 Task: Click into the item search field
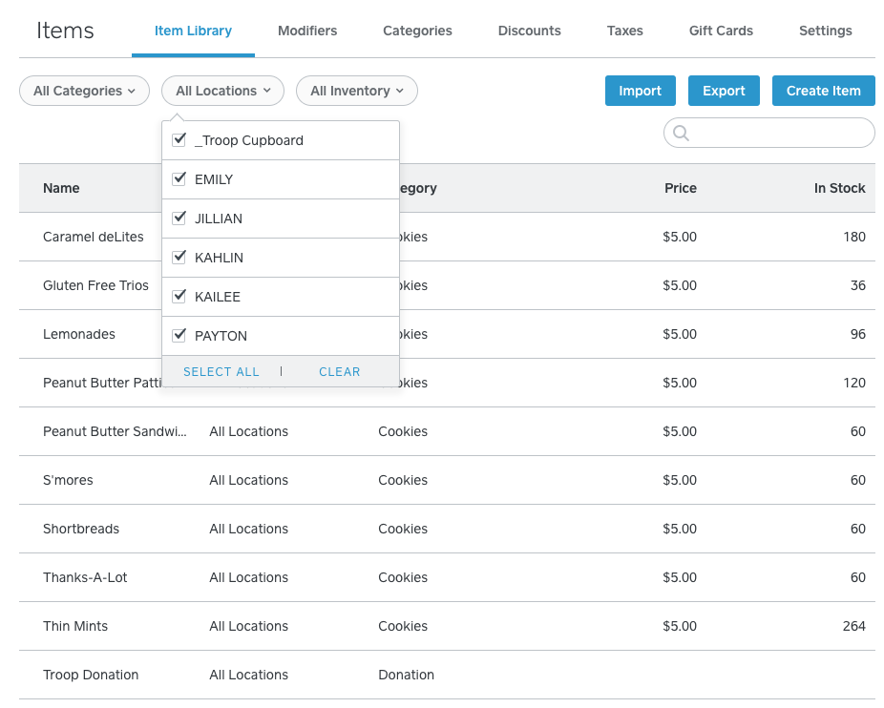[778, 134]
